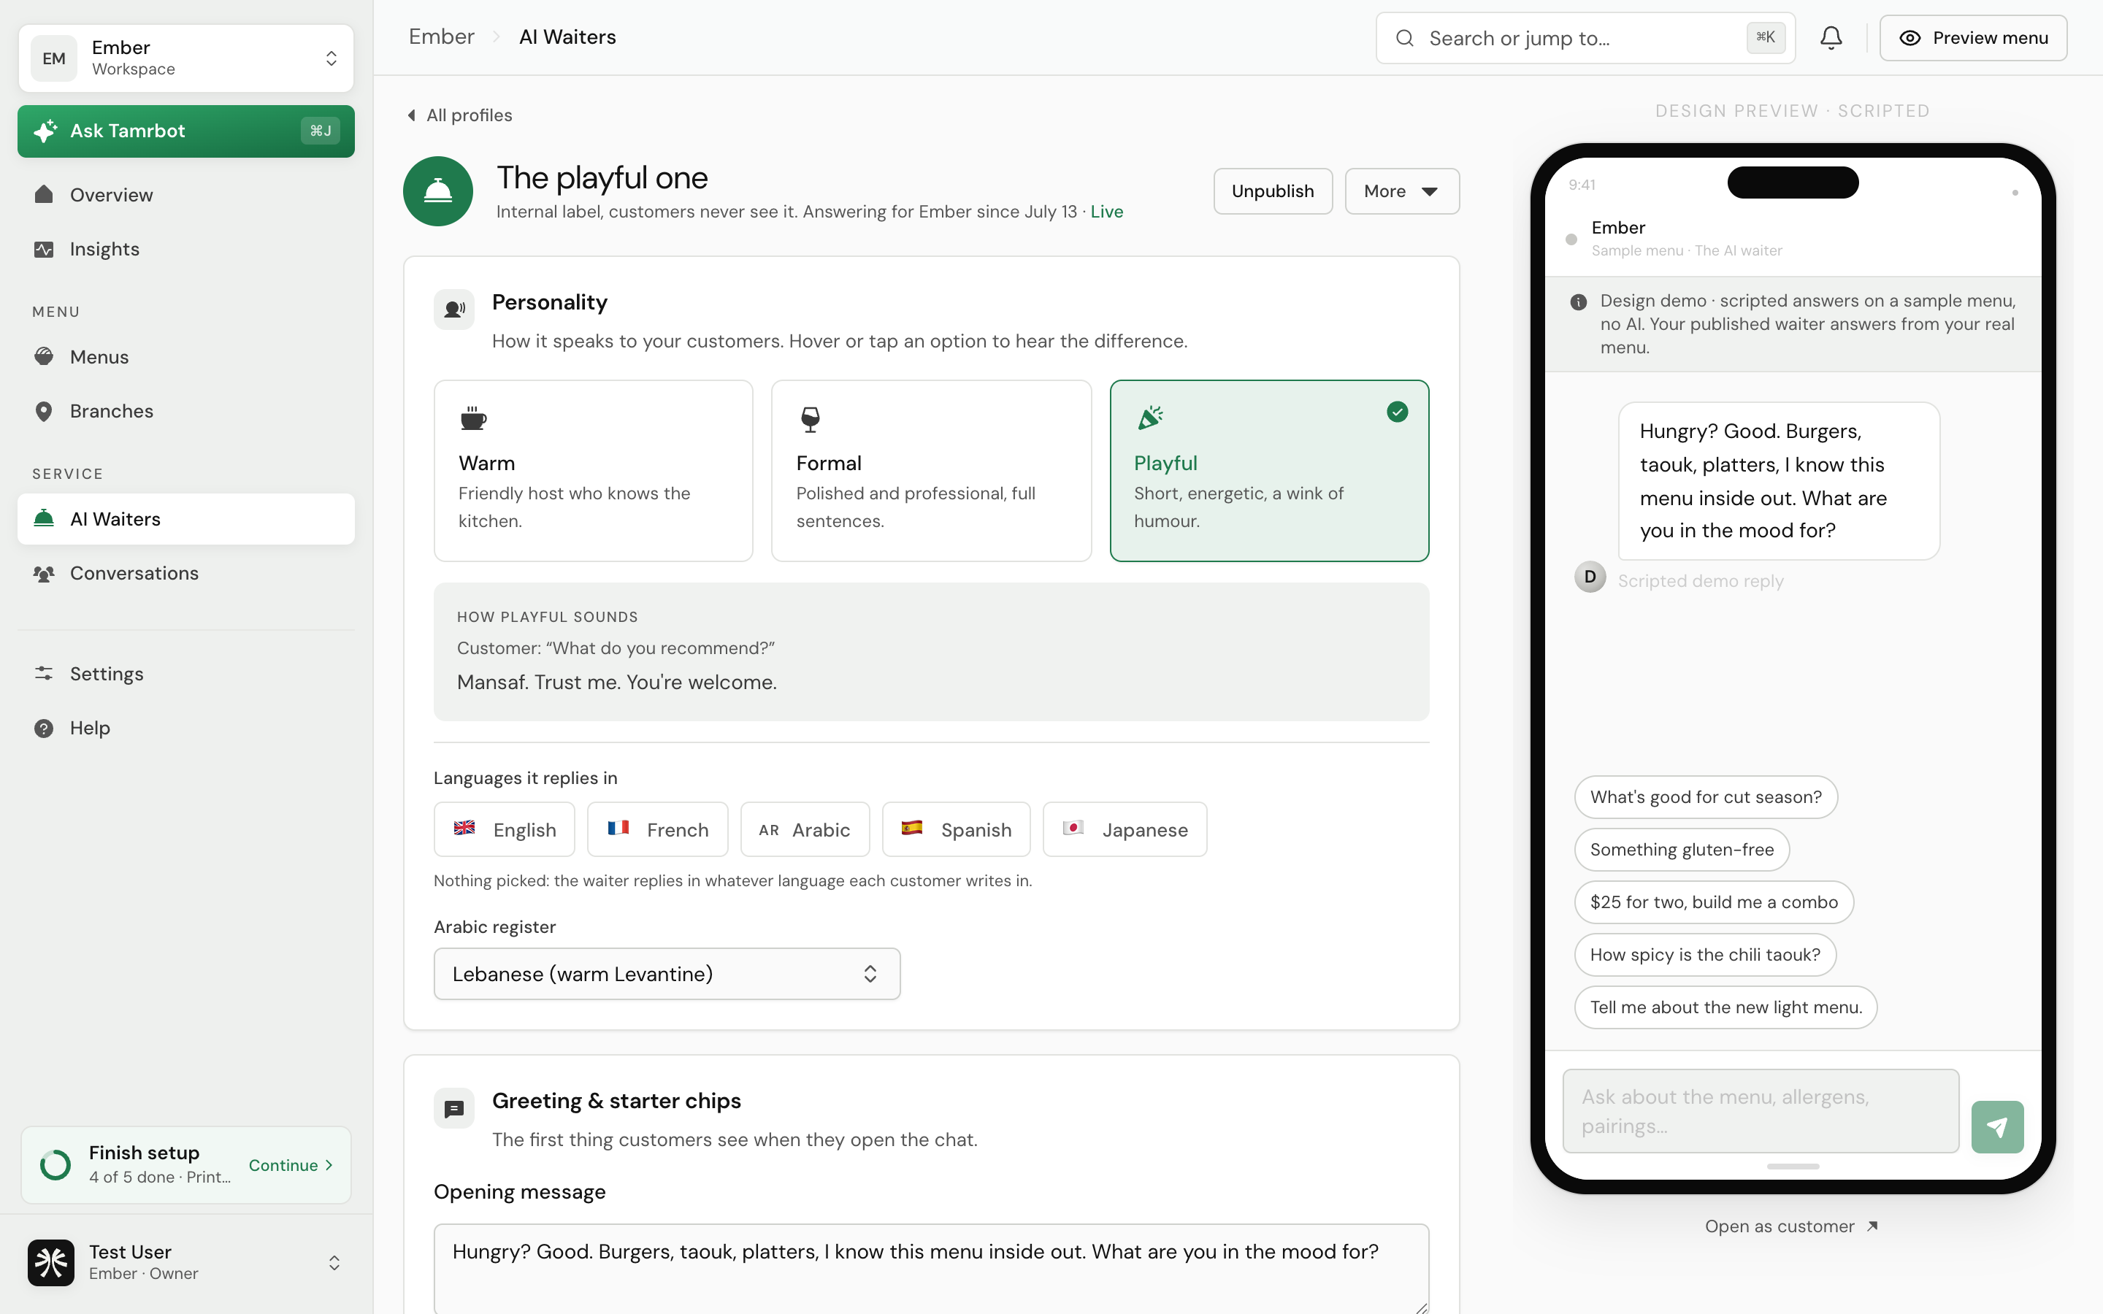Screen dimensions: 2103x1314
Task: Click the send paper plane button
Action: point(1997,1126)
